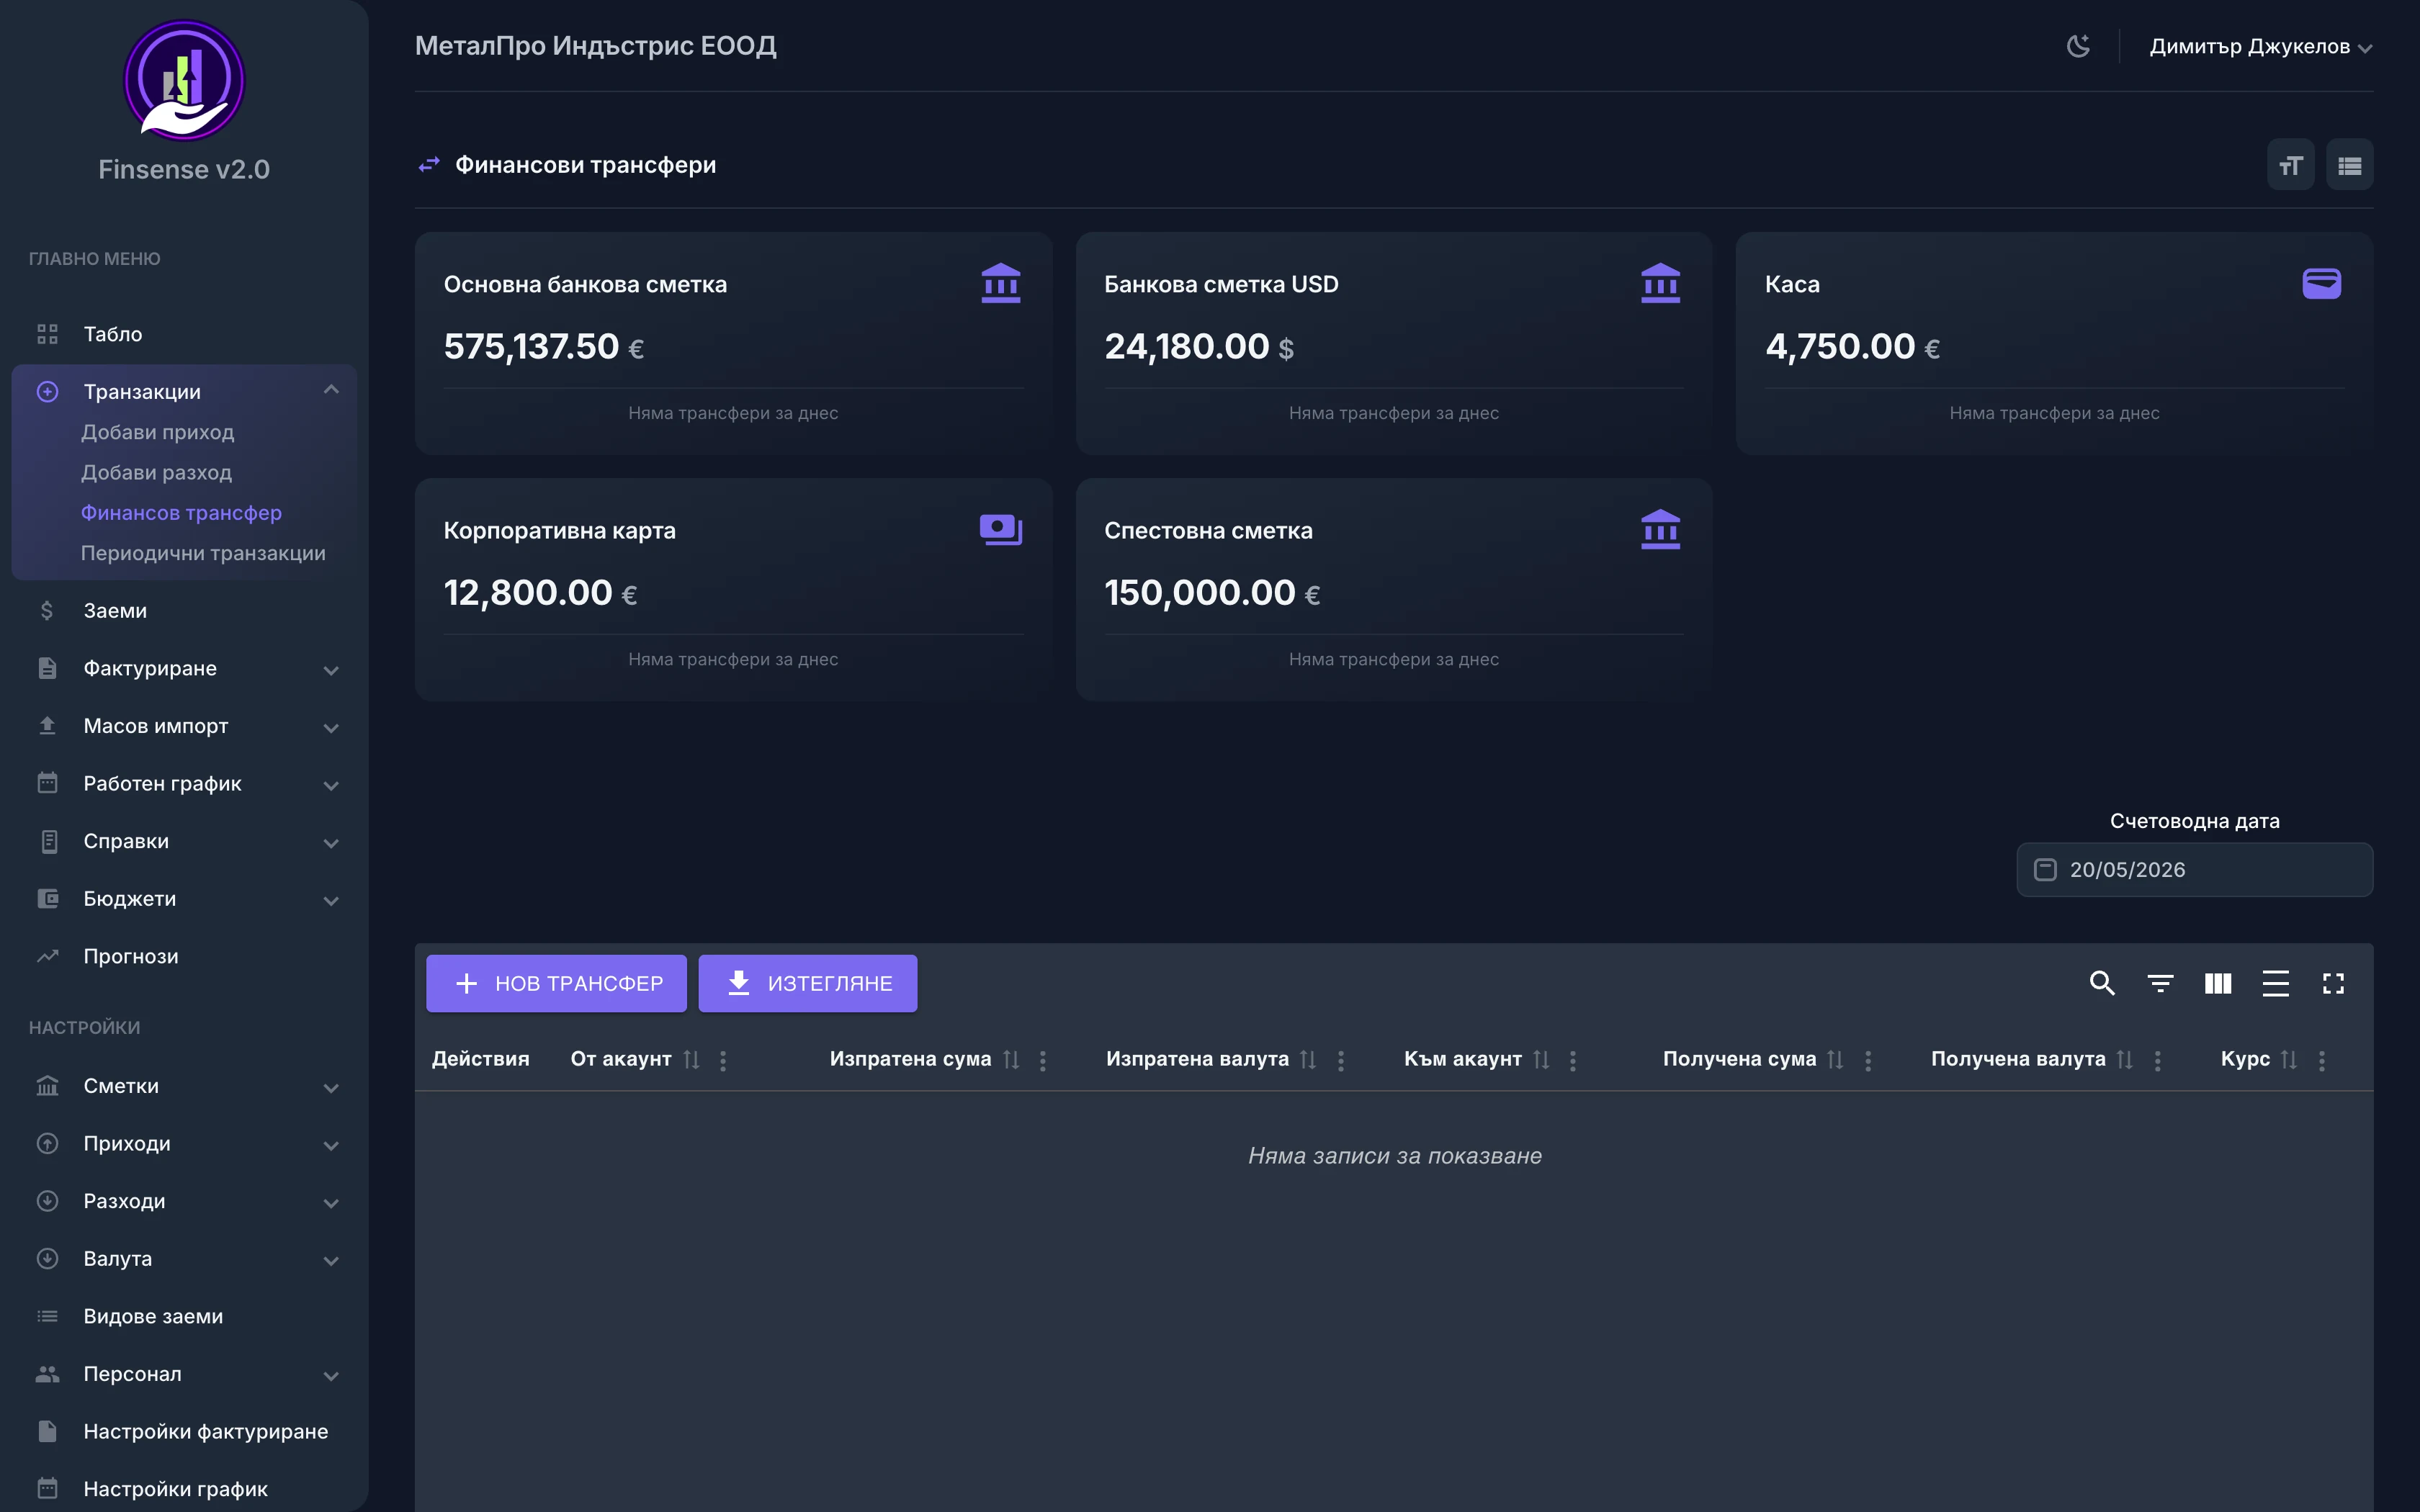Expand Разходи settings menu
This screenshot has width=2420, height=1512.
(x=184, y=1201)
